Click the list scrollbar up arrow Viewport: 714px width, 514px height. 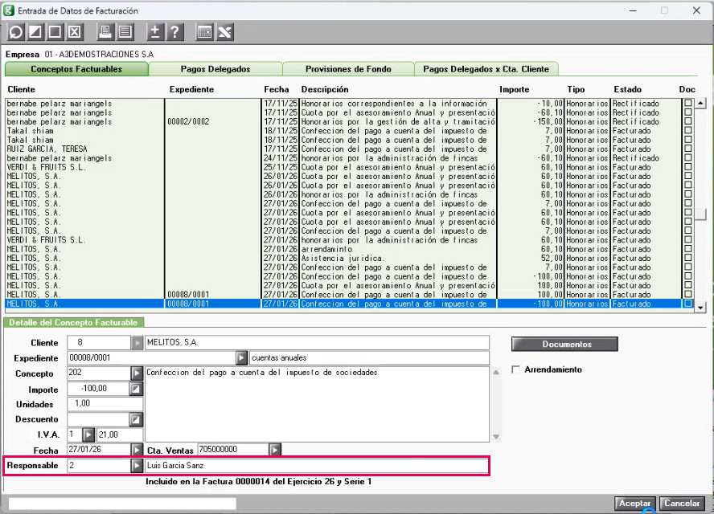(x=701, y=104)
